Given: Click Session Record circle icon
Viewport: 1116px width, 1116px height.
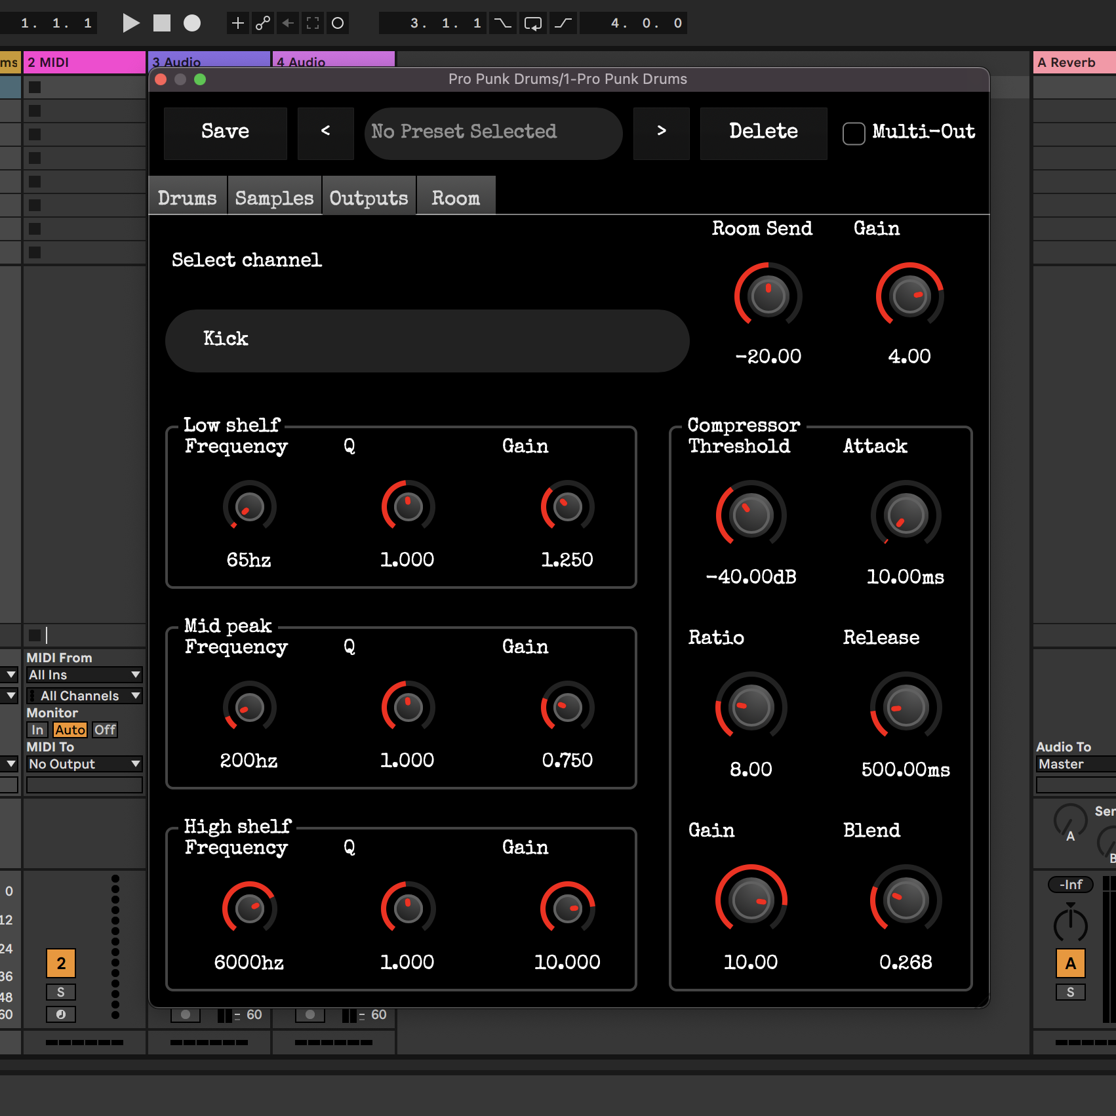Looking at the screenshot, I should coord(338,23).
